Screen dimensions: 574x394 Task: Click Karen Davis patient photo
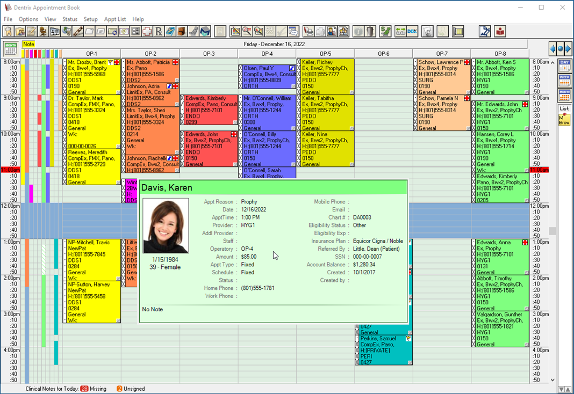[166, 226]
